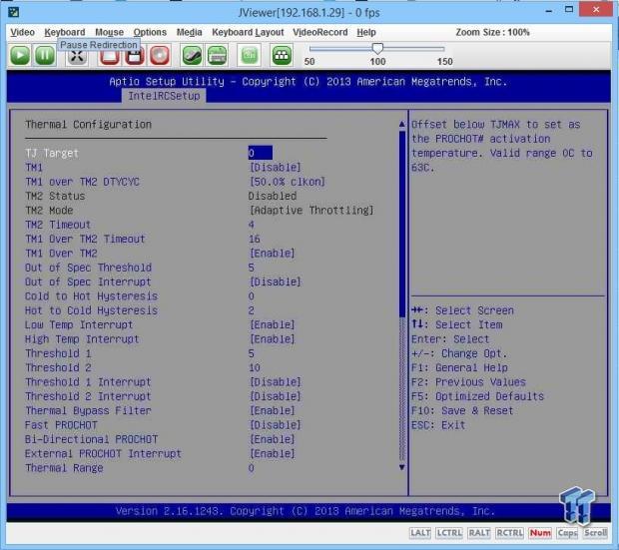Screen dimensions: 619x550
Task: Open the Video menu
Action: (x=23, y=32)
